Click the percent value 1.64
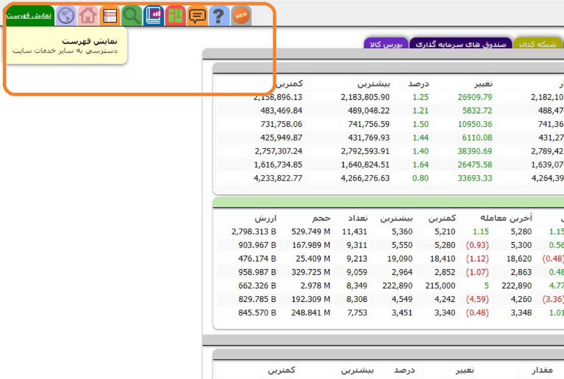 pyautogui.click(x=421, y=165)
